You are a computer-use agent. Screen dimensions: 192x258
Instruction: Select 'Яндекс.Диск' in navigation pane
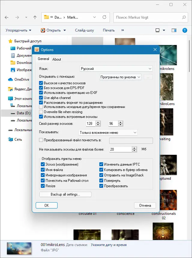pyautogui.click(x=20, y=89)
